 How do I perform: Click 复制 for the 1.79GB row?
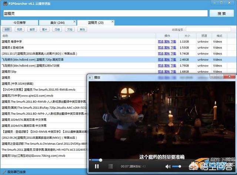[167, 66]
